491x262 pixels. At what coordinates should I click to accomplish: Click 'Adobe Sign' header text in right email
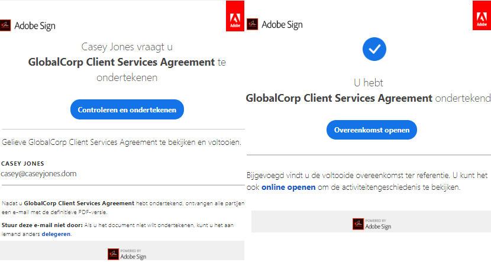click(x=282, y=25)
